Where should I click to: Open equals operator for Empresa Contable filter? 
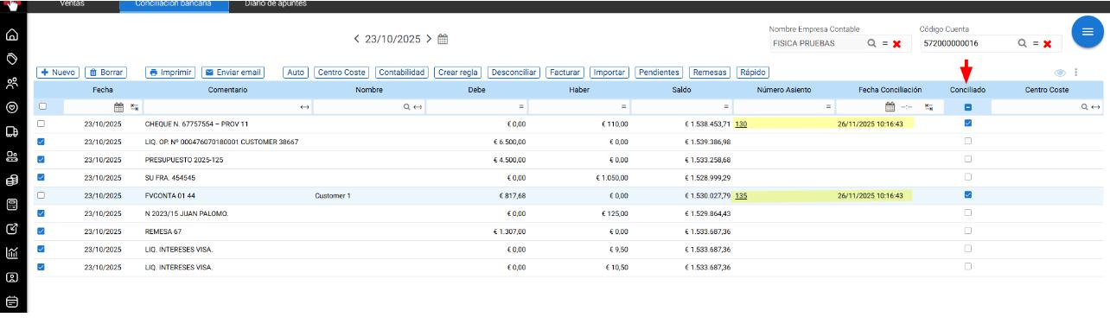(x=884, y=43)
